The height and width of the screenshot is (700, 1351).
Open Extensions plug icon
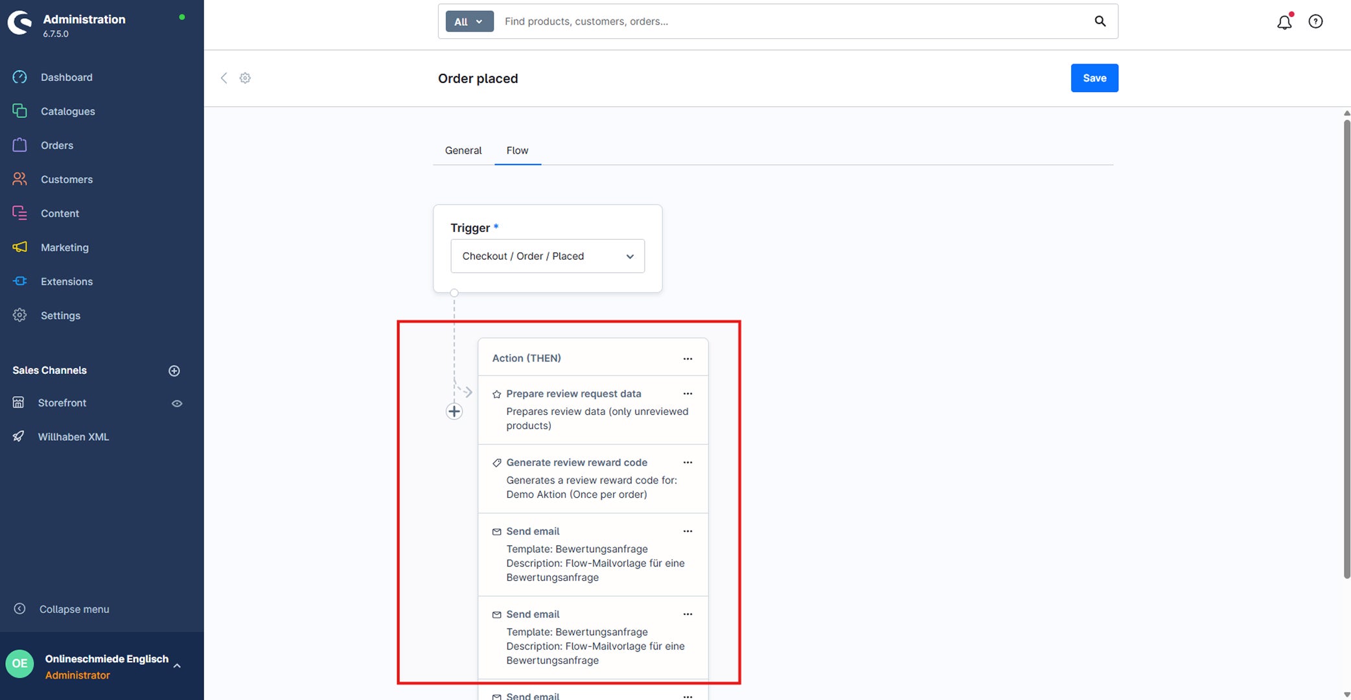click(19, 281)
